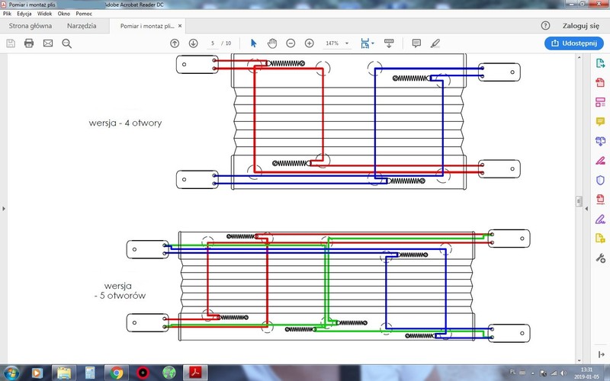Enable the arrow Selection tool
The height and width of the screenshot is (381, 610).
point(254,43)
